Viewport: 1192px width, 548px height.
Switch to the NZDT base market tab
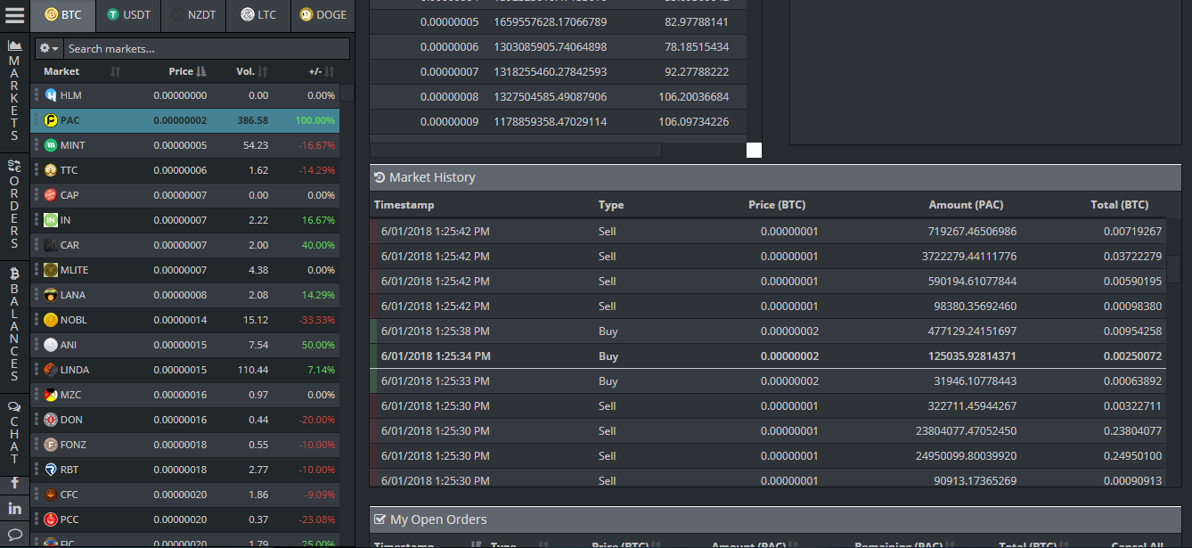click(x=193, y=15)
